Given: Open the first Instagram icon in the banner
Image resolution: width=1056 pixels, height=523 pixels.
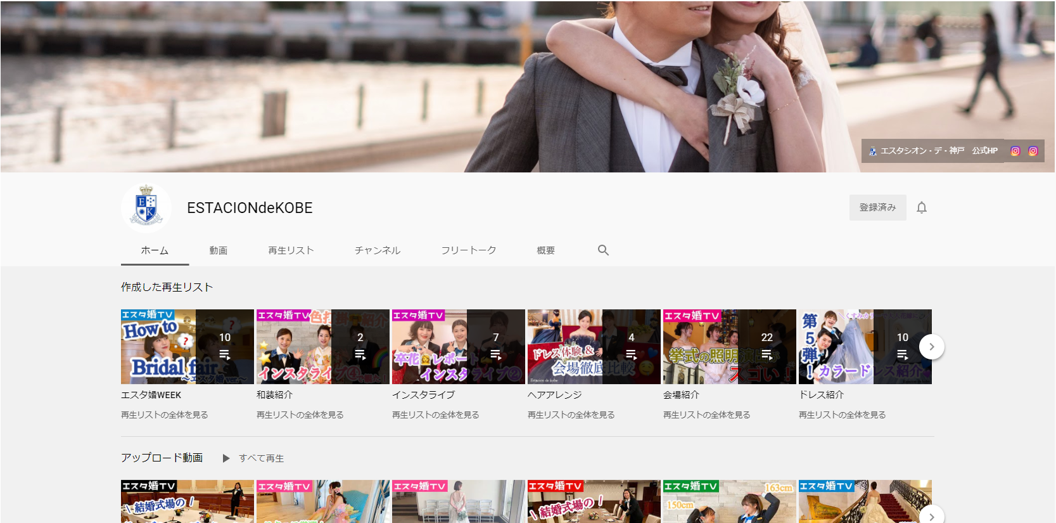Looking at the screenshot, I should click(1015, 151).
